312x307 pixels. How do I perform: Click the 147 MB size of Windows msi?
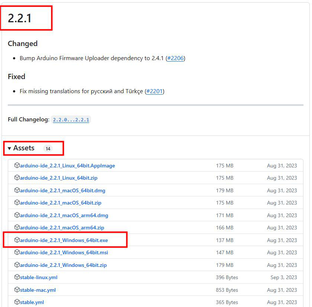[x=225, y=252]
